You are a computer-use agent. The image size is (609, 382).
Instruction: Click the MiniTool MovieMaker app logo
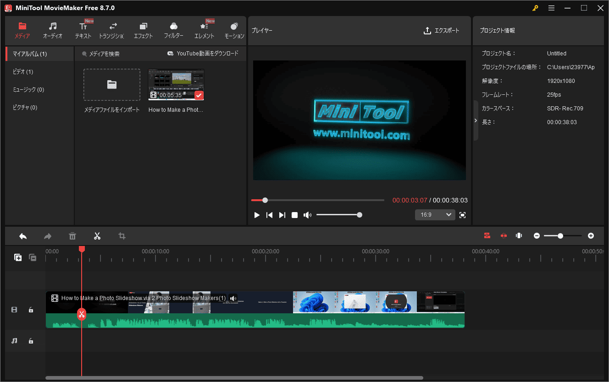[x=8, y=8]
